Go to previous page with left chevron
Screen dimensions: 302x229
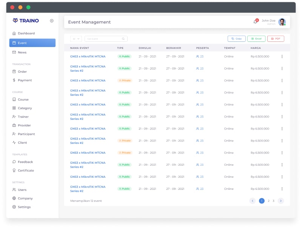(253, 201)
